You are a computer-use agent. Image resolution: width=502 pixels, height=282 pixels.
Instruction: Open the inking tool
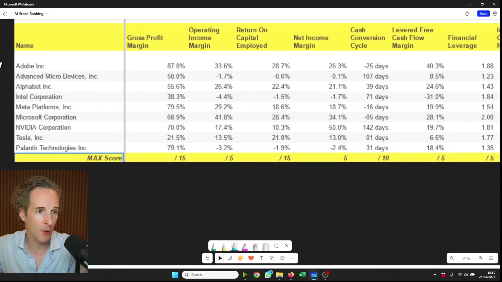pyautogui.click(x=230, y=258)
